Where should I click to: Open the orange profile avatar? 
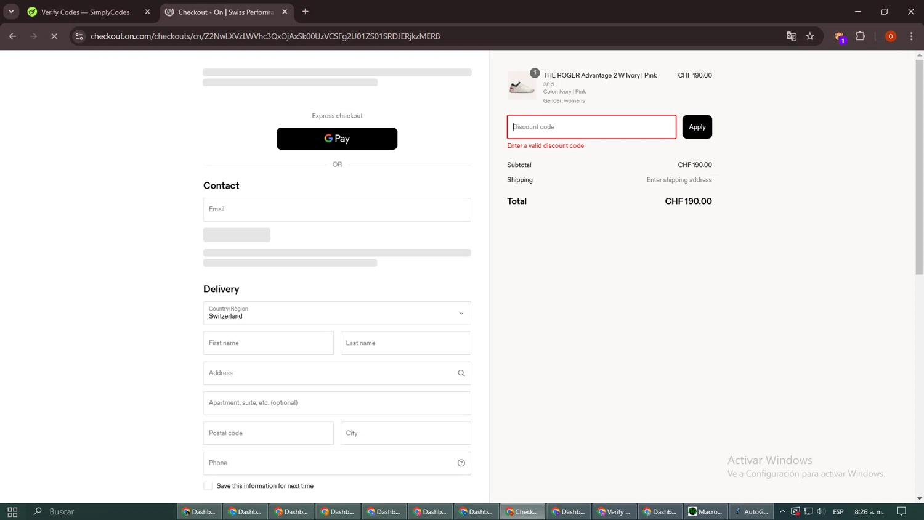click(x=890, y=36)
